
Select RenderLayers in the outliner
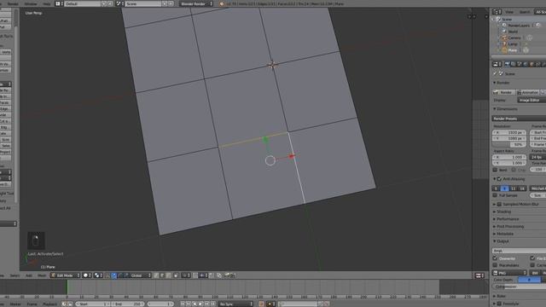point(519,26)
